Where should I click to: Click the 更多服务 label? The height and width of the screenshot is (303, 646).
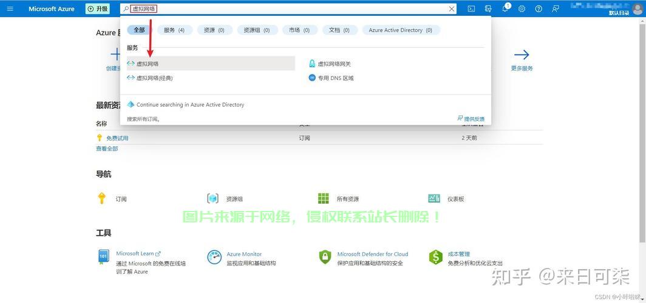522,68
